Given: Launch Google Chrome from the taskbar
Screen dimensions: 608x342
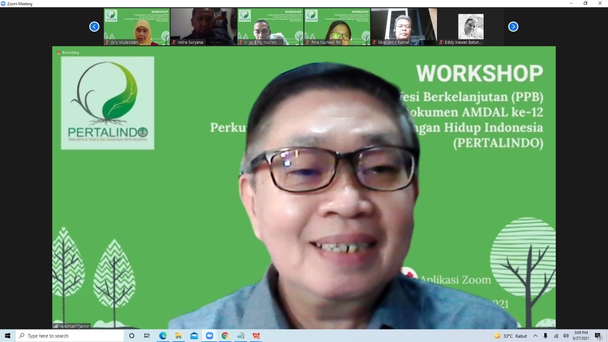Looking at the screenshot, I should [225, 336].
